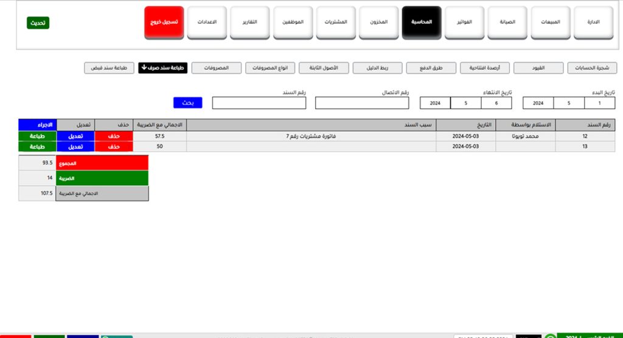Viewport: 623px width, 338px height.
Task: Go to the التقارير (Reports) module
Action: (x=250, y=23)
